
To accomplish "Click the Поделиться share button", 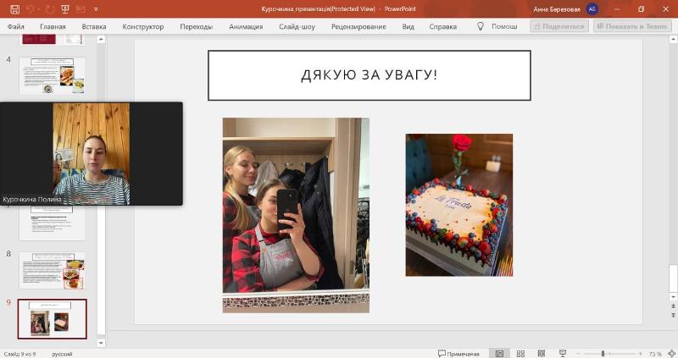I will coord(559,26).
